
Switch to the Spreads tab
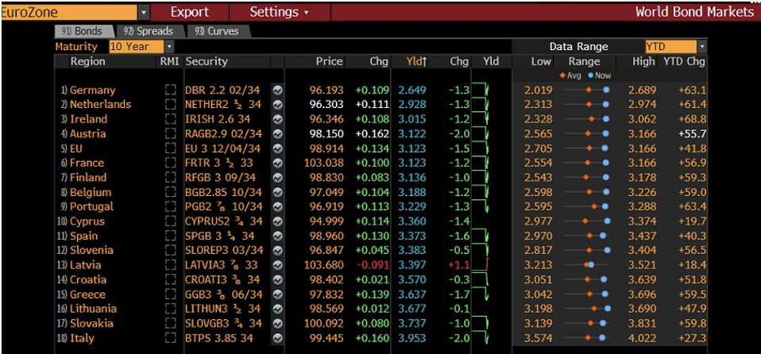(x=149, y=32)
